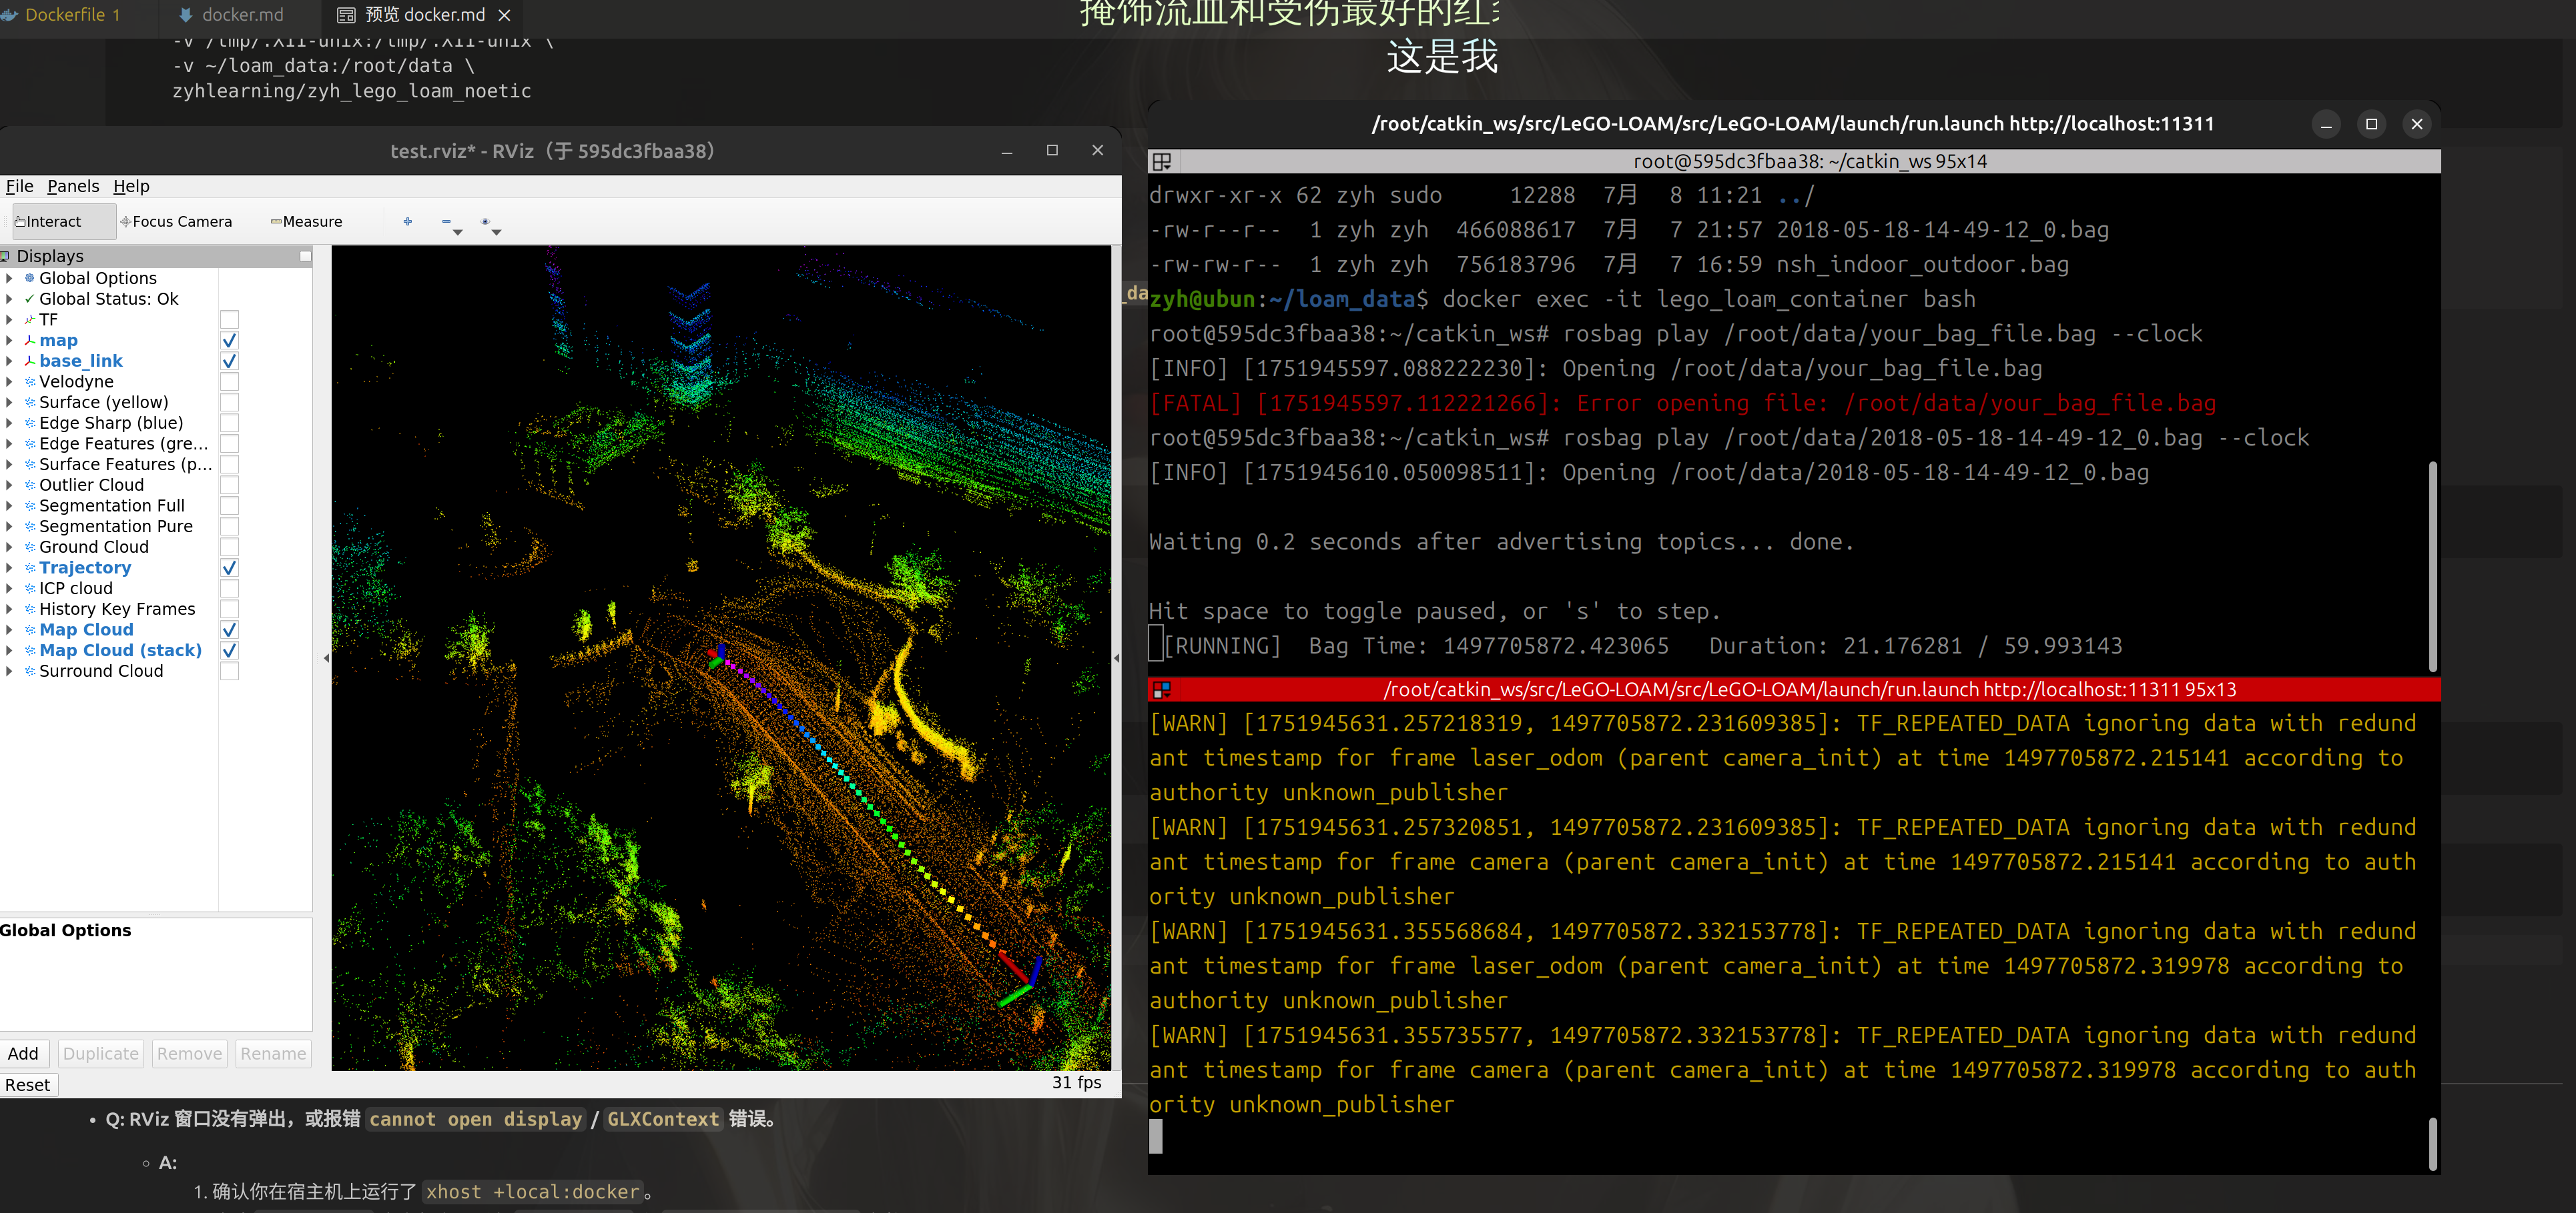The height and width of the screenshot is (1213, 2576).
Task: Activate the Focus Camera tool
Action: [x=177, y=222]
